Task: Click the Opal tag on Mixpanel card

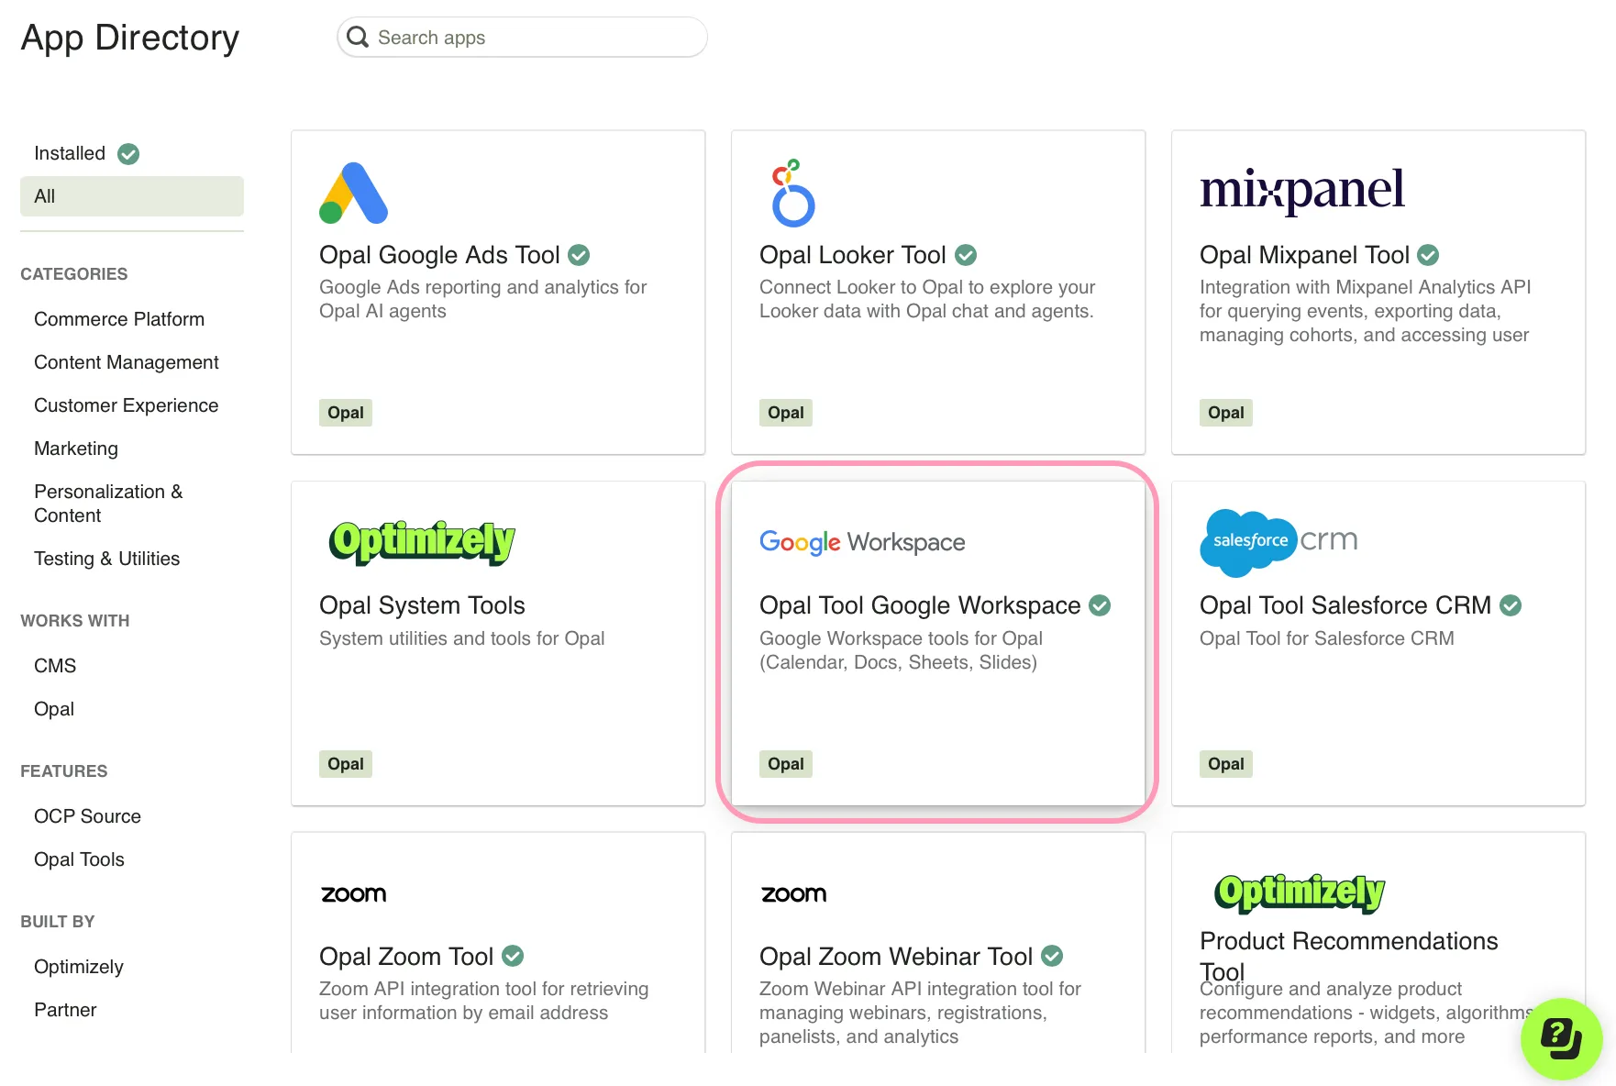Action: click(x=1226, y=413)
